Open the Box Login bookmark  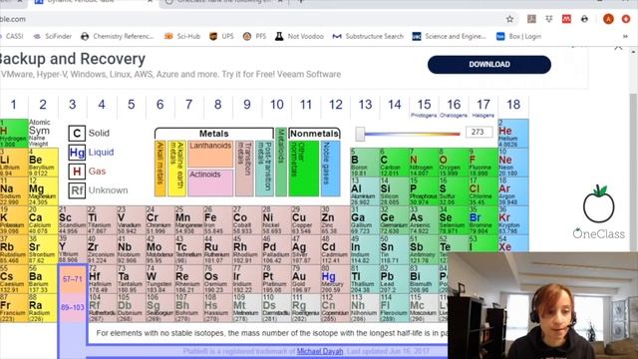click(518, 36)
